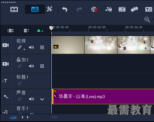Click the horizontal timeline scrollbar thumb
Screen dimensions: 154x122
coord(54,117)
